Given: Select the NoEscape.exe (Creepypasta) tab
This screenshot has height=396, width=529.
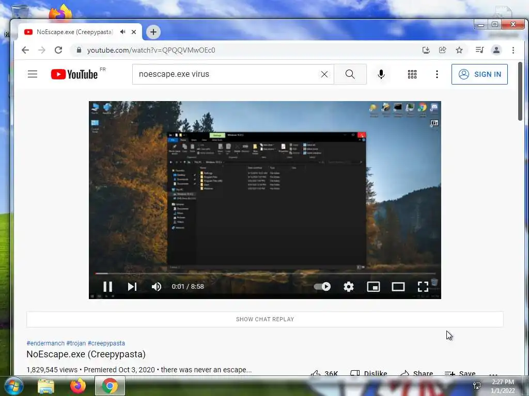Looking at the screenshot, I should pyautogui.click(x=74, y=31).
